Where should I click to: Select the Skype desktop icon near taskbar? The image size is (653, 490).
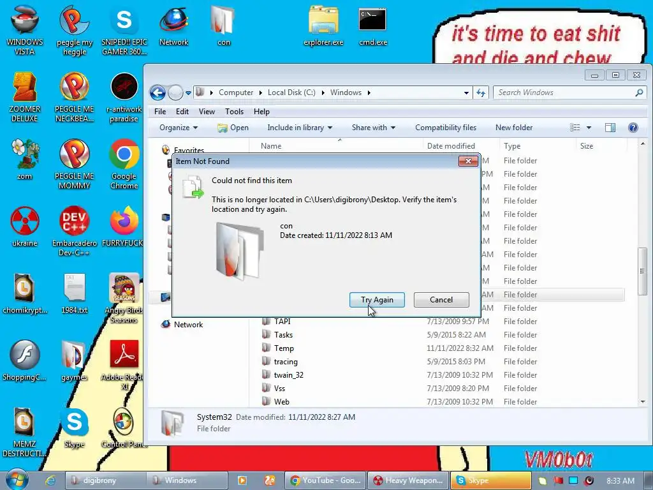(x=74, y=427)
